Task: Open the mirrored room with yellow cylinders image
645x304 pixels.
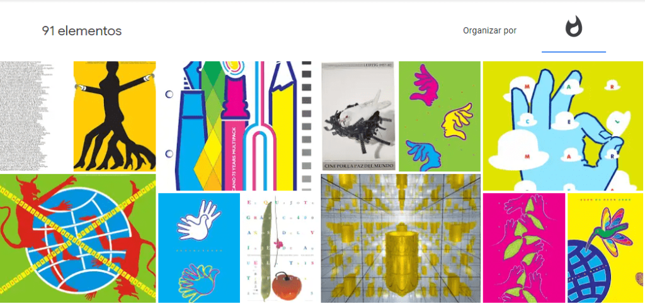Action: coord(401,238)
